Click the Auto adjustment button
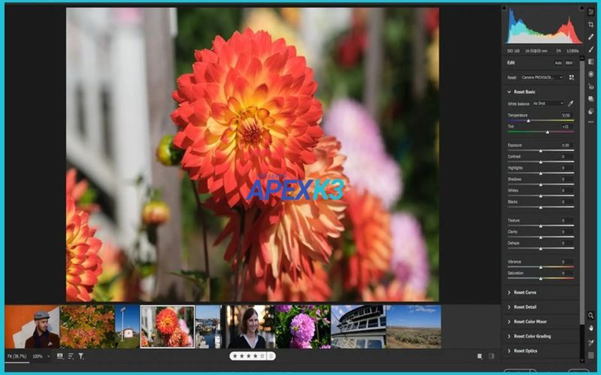Viewport: 601px width, 375px height. (x=557, y=63)
